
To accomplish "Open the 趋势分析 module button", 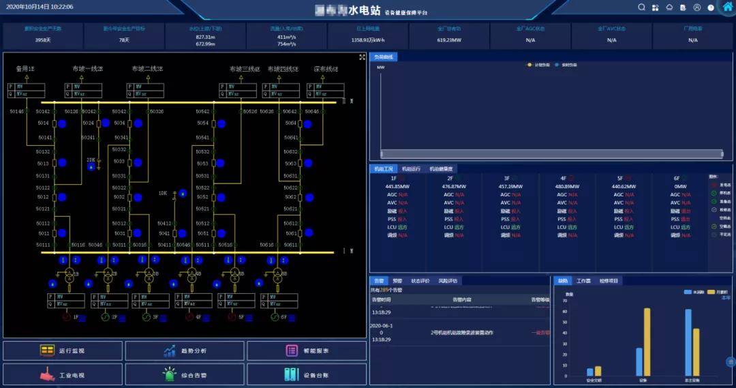I will point(185,350).
